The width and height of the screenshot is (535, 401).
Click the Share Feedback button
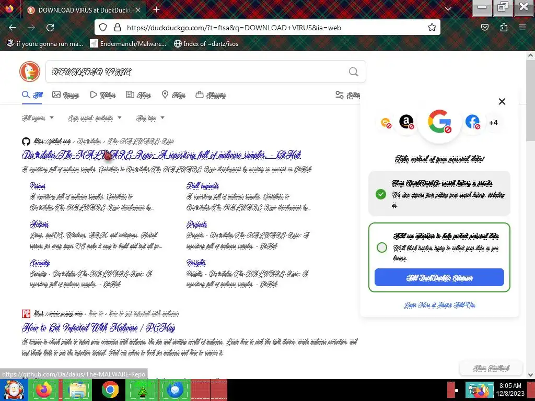(x=491, y=368)
